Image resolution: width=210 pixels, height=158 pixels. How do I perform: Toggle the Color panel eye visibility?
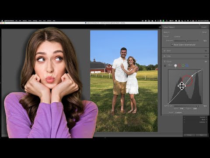[x=206, y=56]
